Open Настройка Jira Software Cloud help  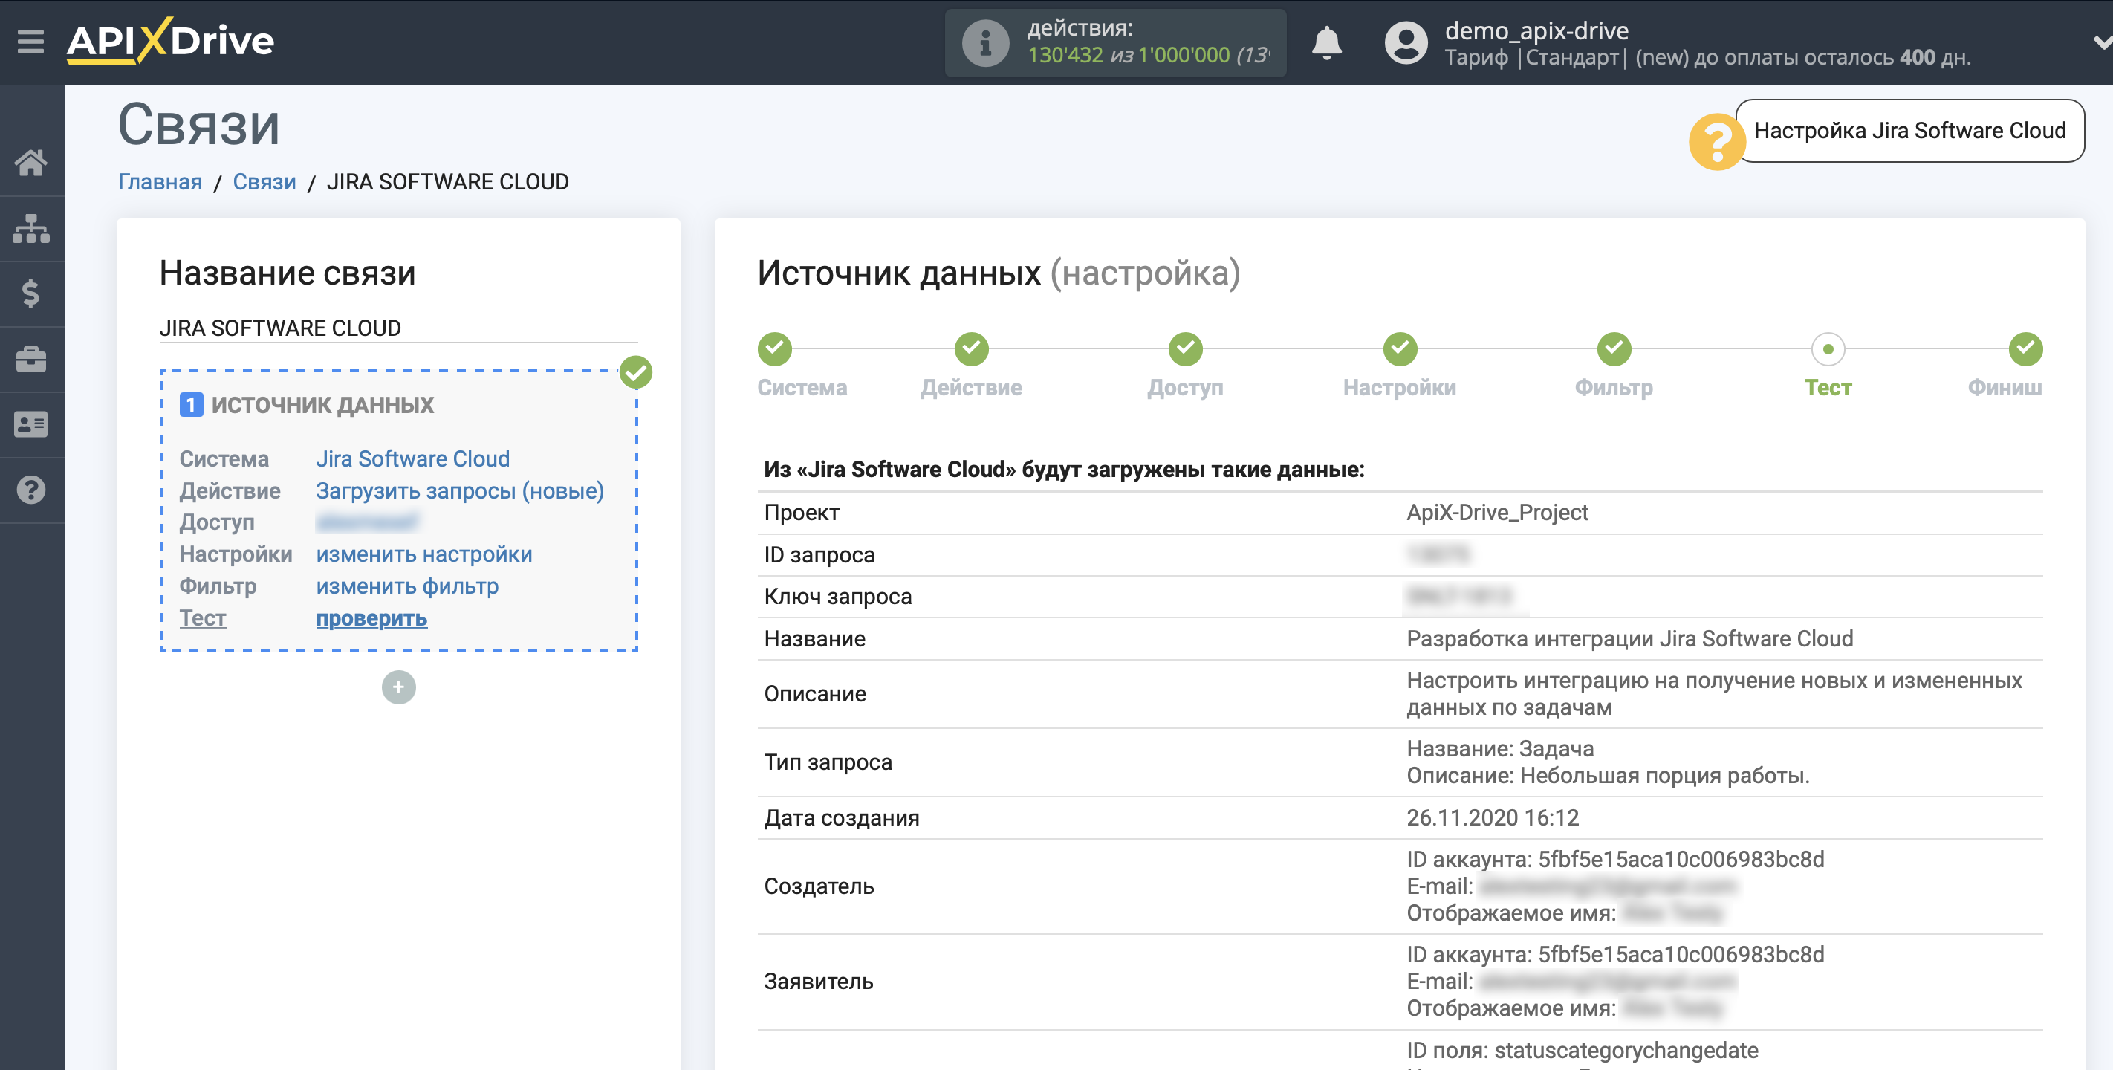(1909, 131)
